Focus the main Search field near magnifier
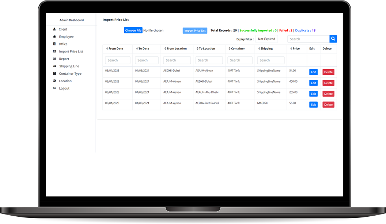 coord(309,39)
